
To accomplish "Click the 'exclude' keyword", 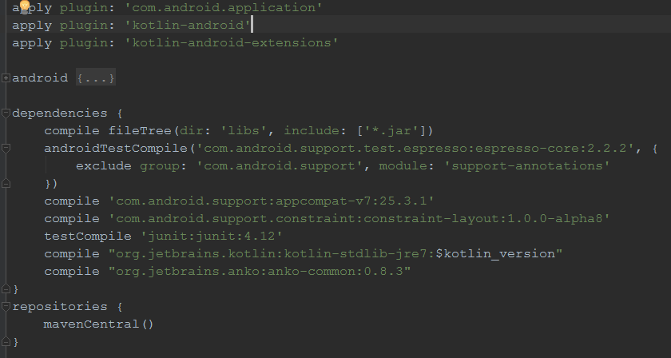I will [x=104, y=165].
